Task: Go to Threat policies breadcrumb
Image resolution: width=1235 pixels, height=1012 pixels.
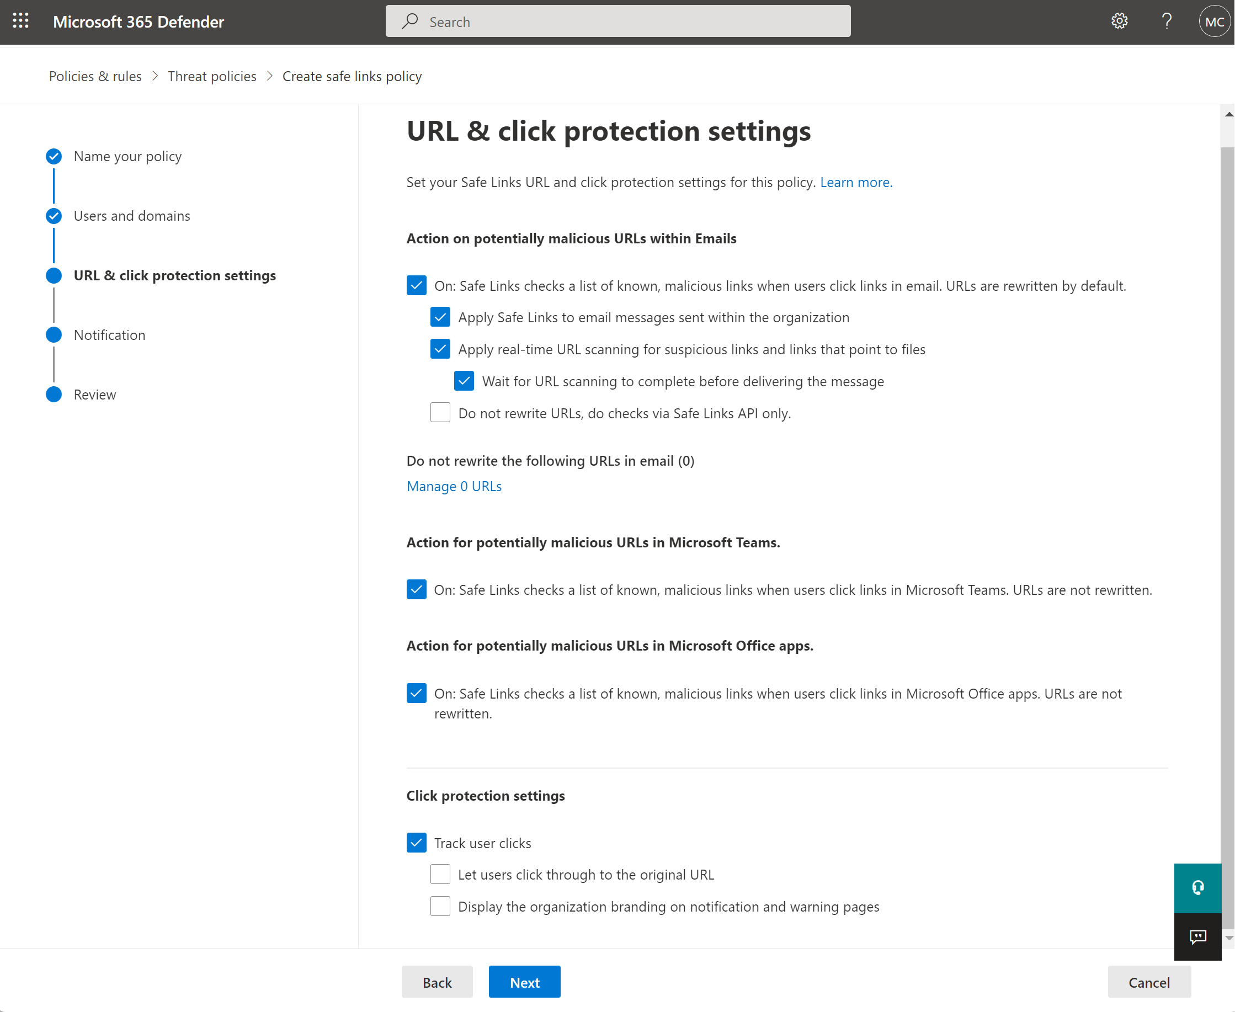Action: (x=212, y=76)
